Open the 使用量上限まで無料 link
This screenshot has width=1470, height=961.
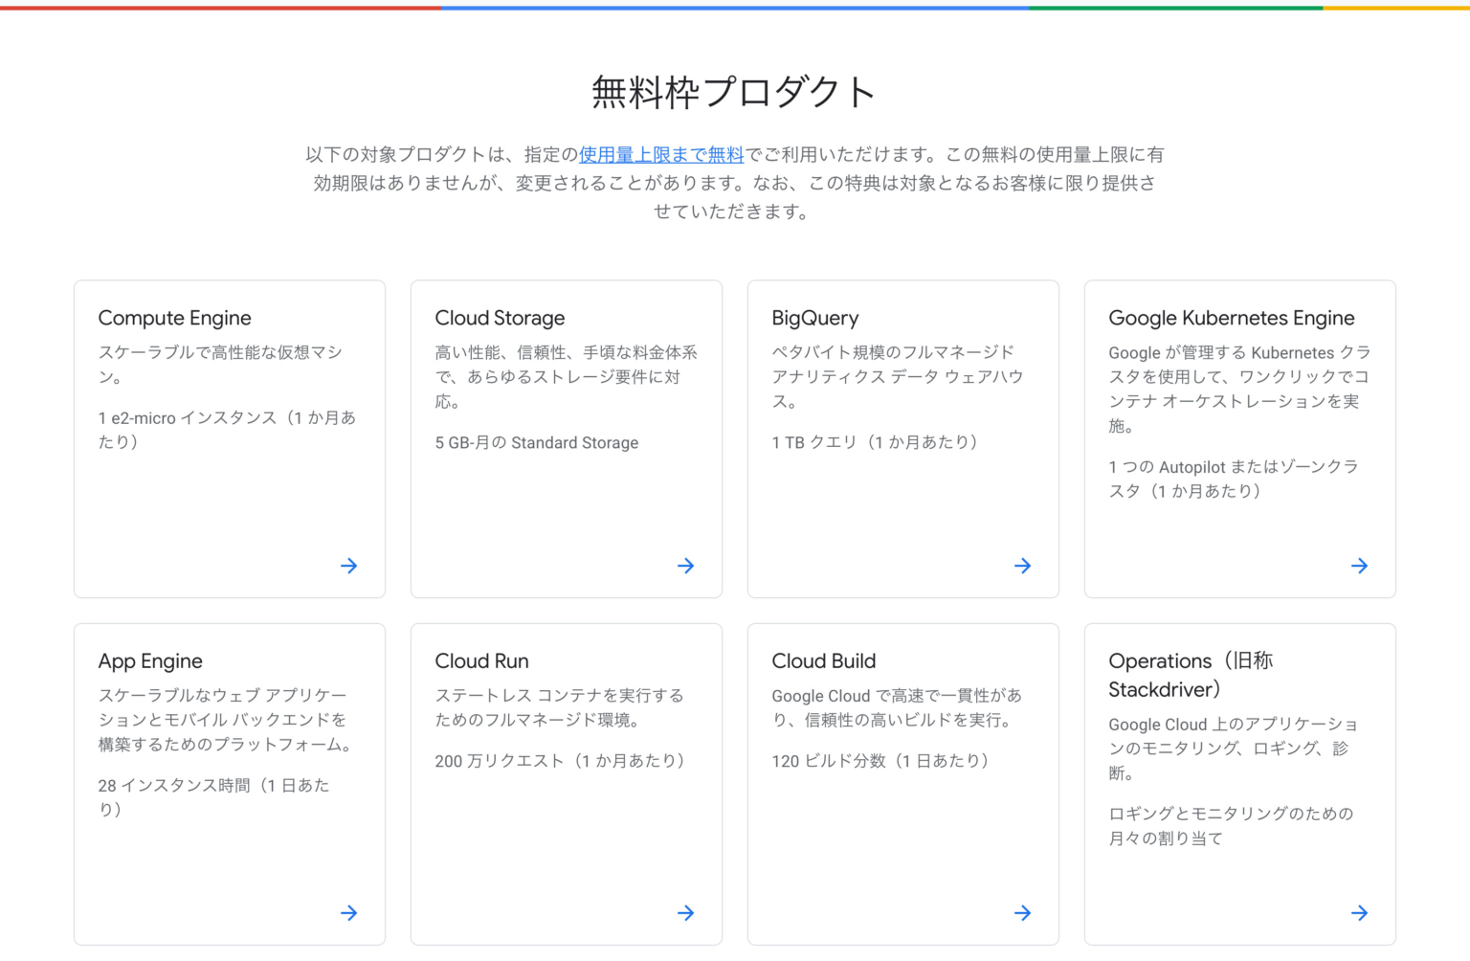point(661,154)
